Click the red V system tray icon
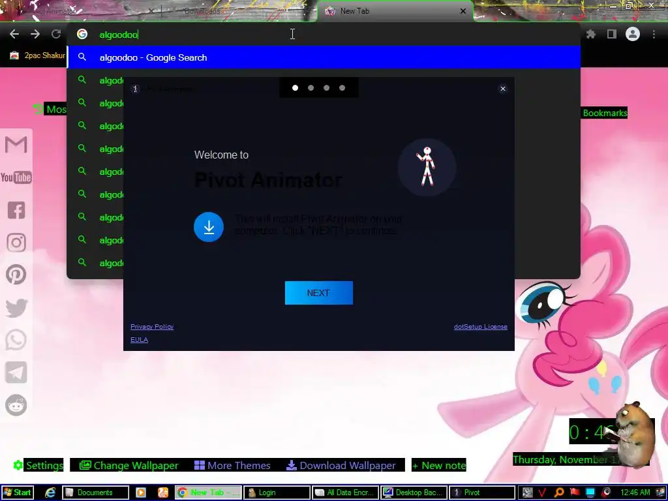 click(542, 493)
